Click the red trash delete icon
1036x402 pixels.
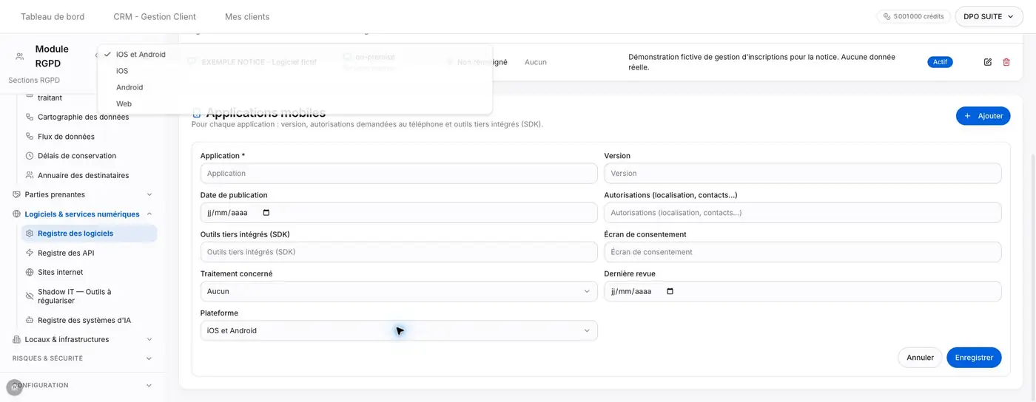[x=1006, y=62]
